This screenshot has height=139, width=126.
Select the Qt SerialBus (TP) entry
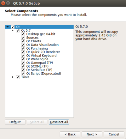[x=39, y=70]
